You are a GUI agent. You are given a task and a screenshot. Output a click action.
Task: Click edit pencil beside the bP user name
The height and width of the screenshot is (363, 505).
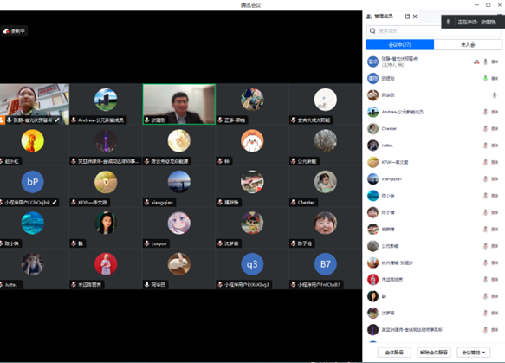click(55, 202)
